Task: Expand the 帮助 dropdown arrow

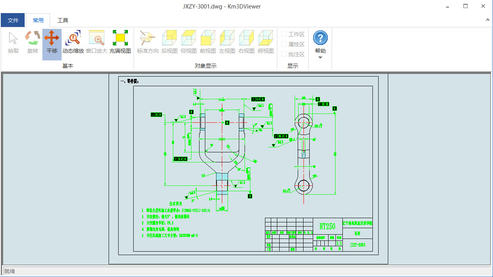Action: pyautogui.click(x=320, y=57)
